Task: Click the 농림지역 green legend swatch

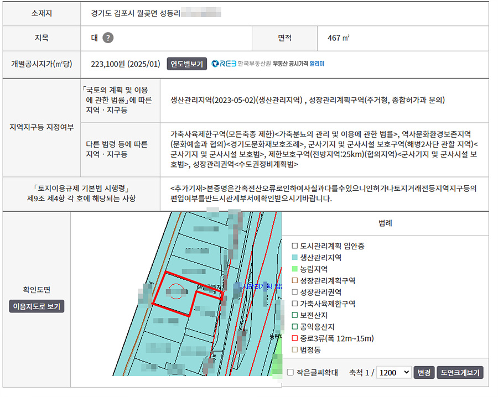Action: click(295, 269)
